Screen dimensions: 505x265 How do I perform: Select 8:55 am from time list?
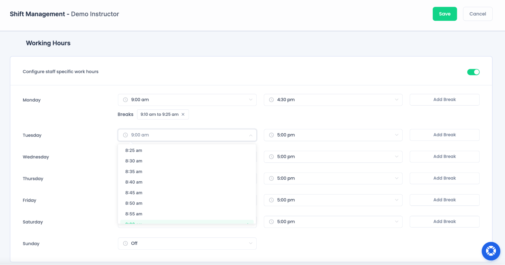tap(187, 214)
